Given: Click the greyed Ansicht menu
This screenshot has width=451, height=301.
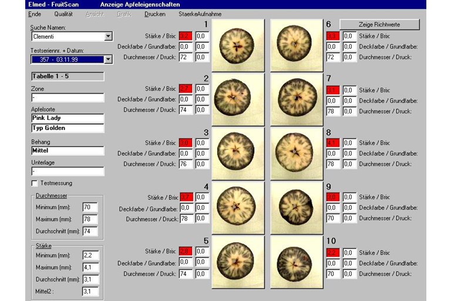Looking at the screenshot, I should pyautogui.click(x=95, y=14).
